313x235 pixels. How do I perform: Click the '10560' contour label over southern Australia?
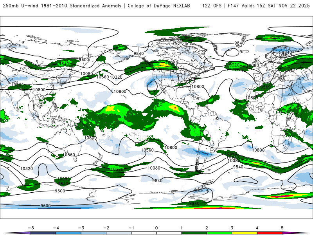(x=69, y=155)
